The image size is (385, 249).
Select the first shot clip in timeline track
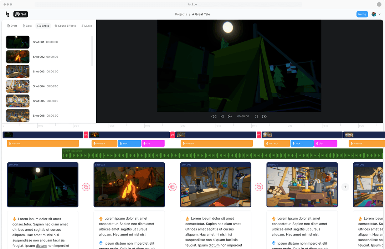43,135
